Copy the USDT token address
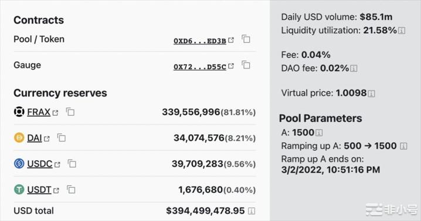Viewport: 421px width, 221px height. point(71,189)
